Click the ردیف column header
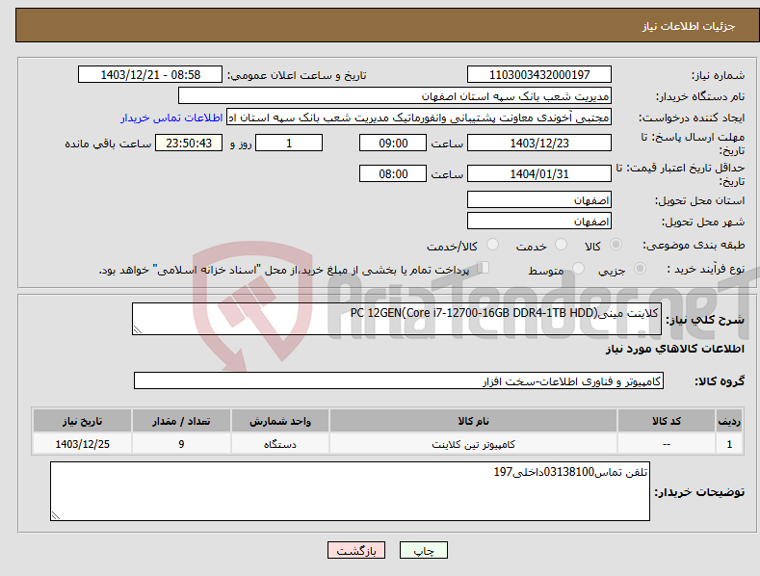This screenshot has width=760, height=576. (x=729, y=421)
